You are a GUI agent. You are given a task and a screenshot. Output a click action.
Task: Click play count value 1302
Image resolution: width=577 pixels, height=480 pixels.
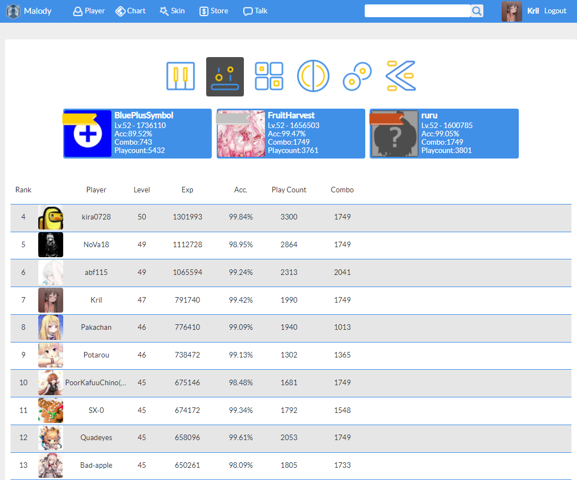click(289, 355)
